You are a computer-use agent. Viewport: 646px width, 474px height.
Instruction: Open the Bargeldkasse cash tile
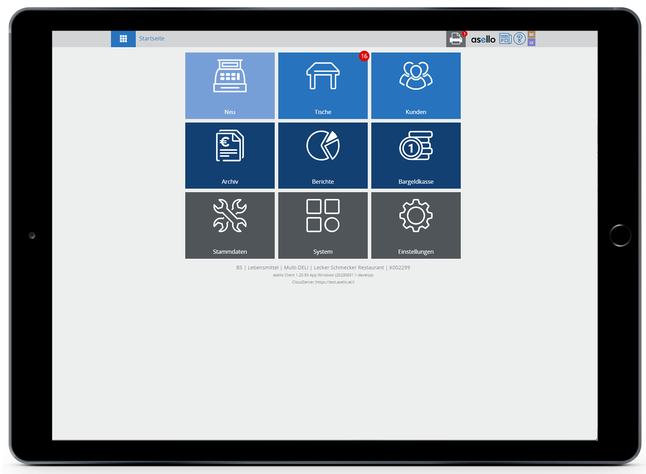pos(416,155)
